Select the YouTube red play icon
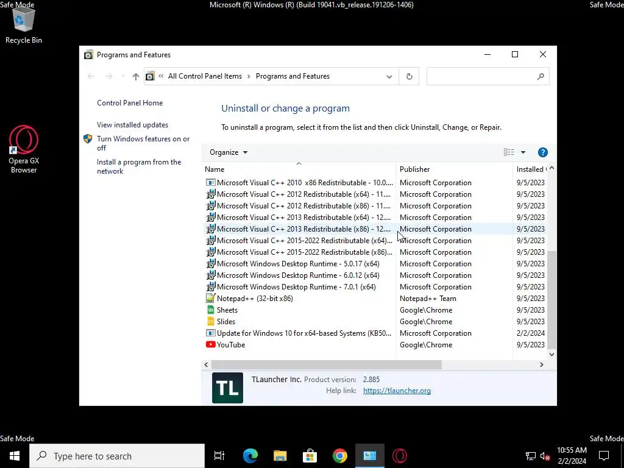 pyautogui.click(x=210, y=345)
